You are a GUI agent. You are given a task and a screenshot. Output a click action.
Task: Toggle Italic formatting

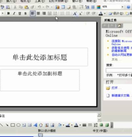pyautogui.click(x=14, y=13)
